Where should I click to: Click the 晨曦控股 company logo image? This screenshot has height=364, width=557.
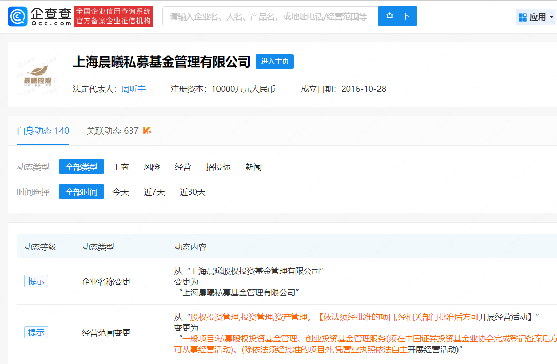(x=37, y=74)
